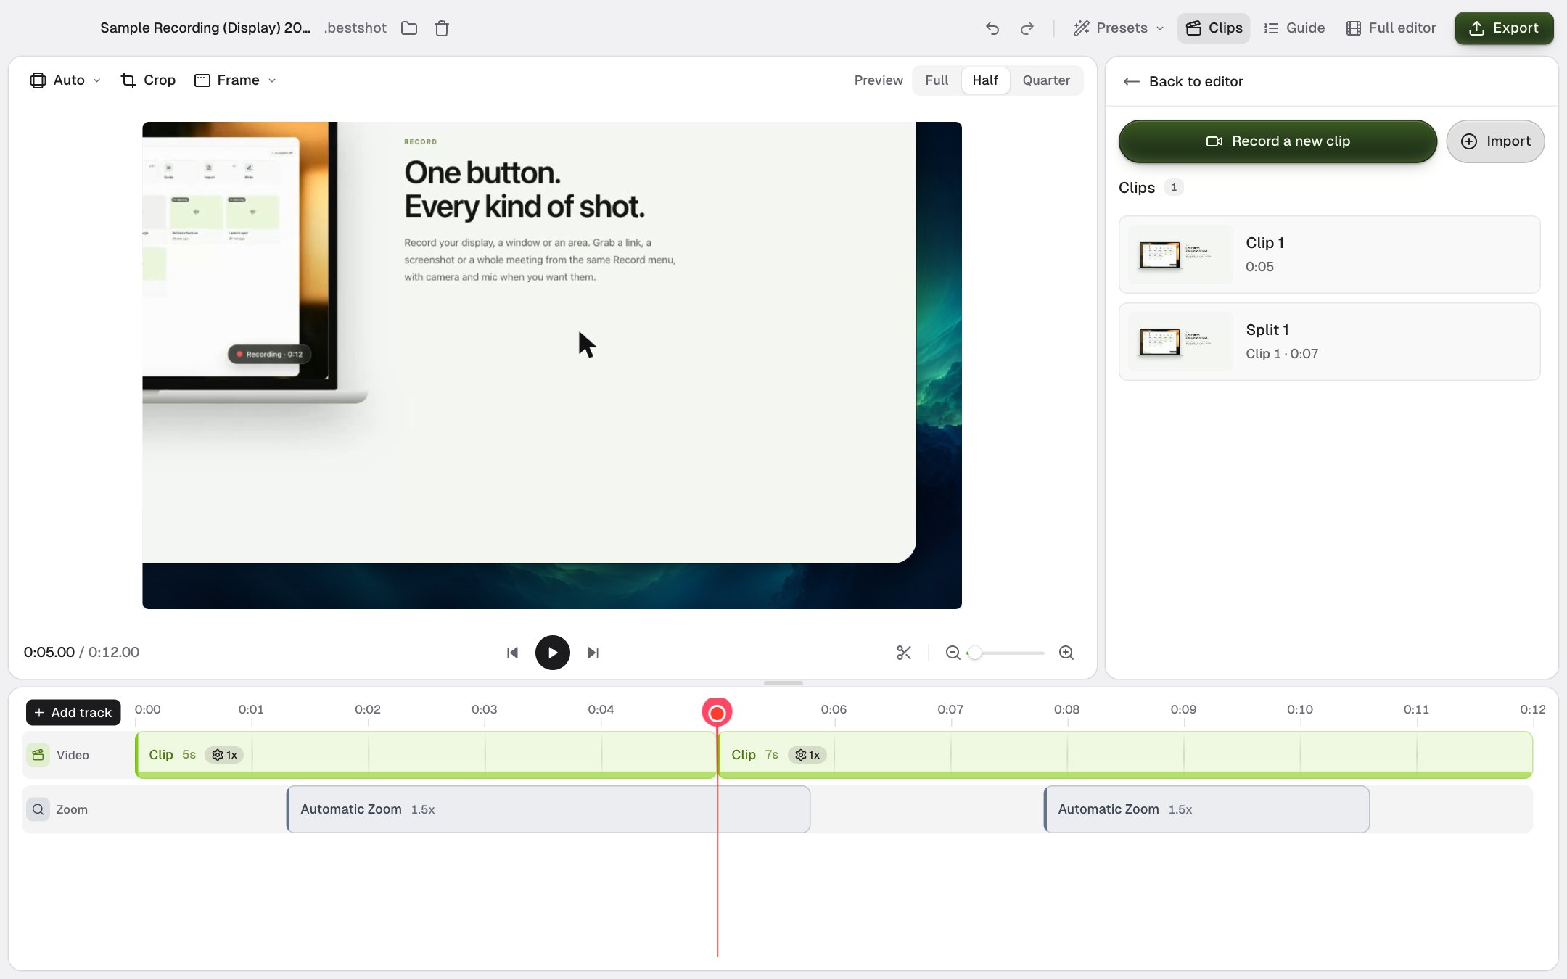Viewport: 1567px width, 979px height.
Task: Click the scissors split tool
Action: coord(904,653)
